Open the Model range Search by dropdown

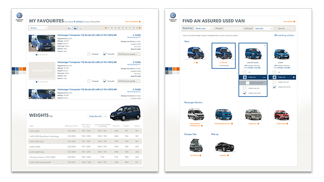tap(204, 28)
